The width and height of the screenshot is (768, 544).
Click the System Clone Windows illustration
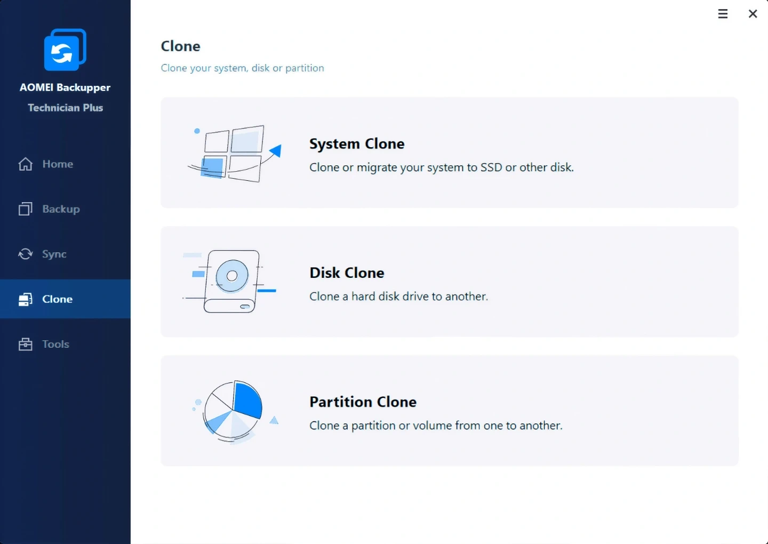click(x=234, y=154)
